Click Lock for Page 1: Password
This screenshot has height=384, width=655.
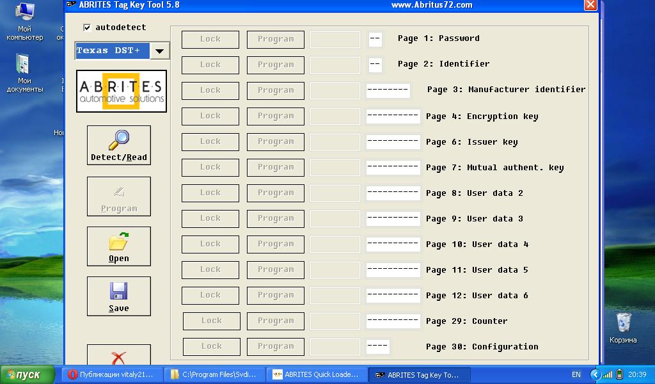tap(210, 39)
